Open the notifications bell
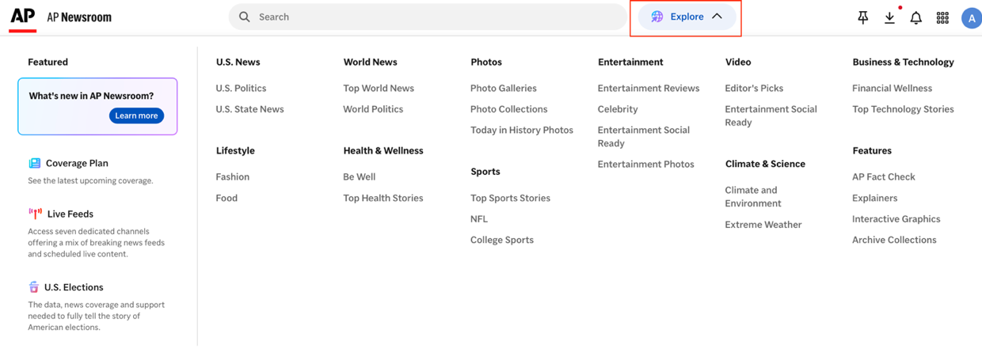This screenshot has width=982, height=360. (x=915, y=17)
